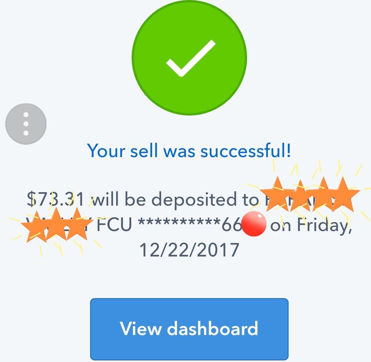The height and width of the screenshot is (362, 371).
Task: Click the red ball sticker covering account digits
Action: click(254, 224)
